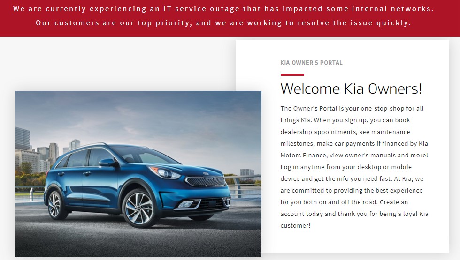Click the "book dealership appointments" text

coord(345,126)
